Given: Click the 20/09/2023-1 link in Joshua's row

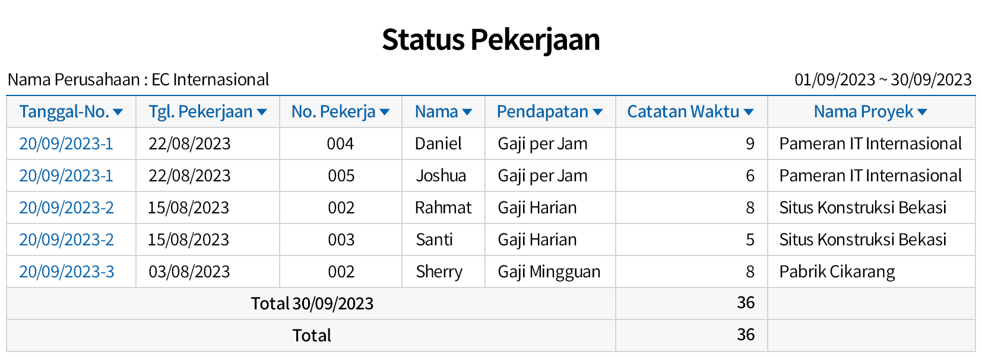Looking at the screenshot, I should click(x=66, y=176).
